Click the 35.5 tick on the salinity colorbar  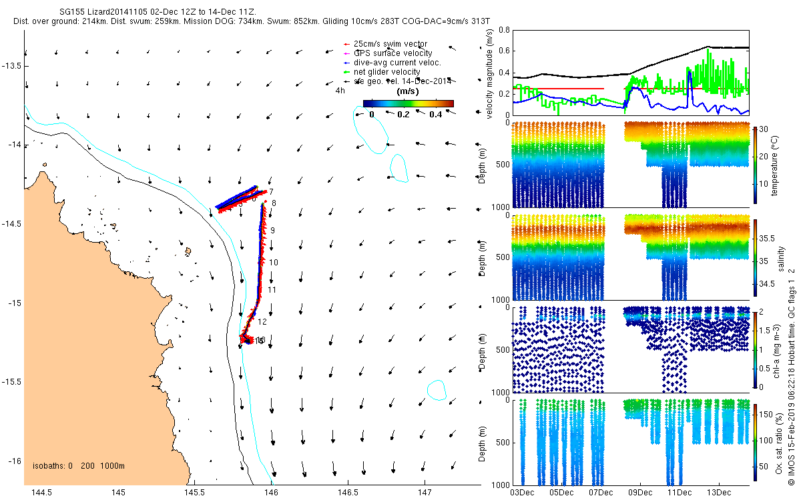pos(768,238)
